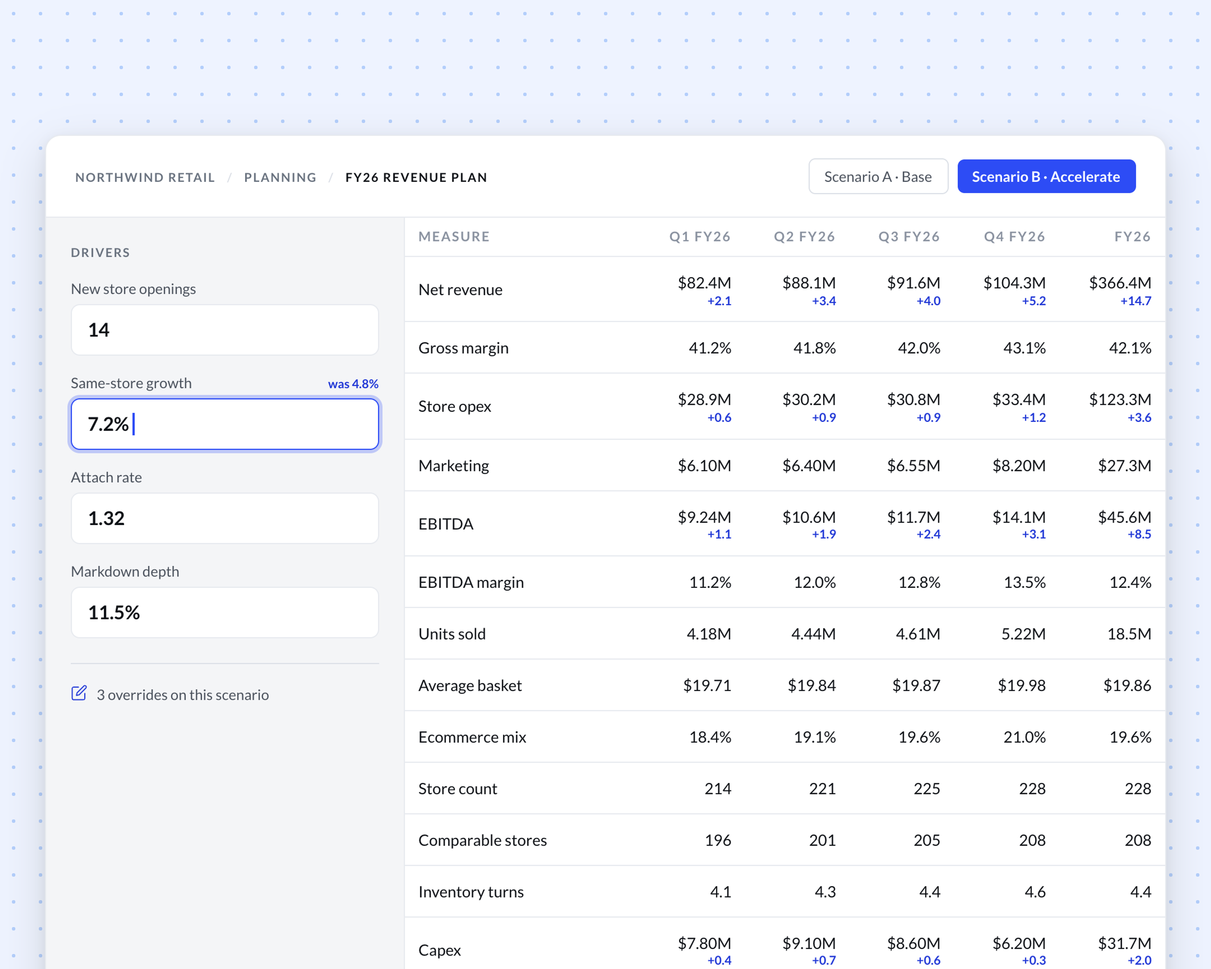Select the Marketing row label
This screenshot has width=1211, height=969.
(454, 466)
